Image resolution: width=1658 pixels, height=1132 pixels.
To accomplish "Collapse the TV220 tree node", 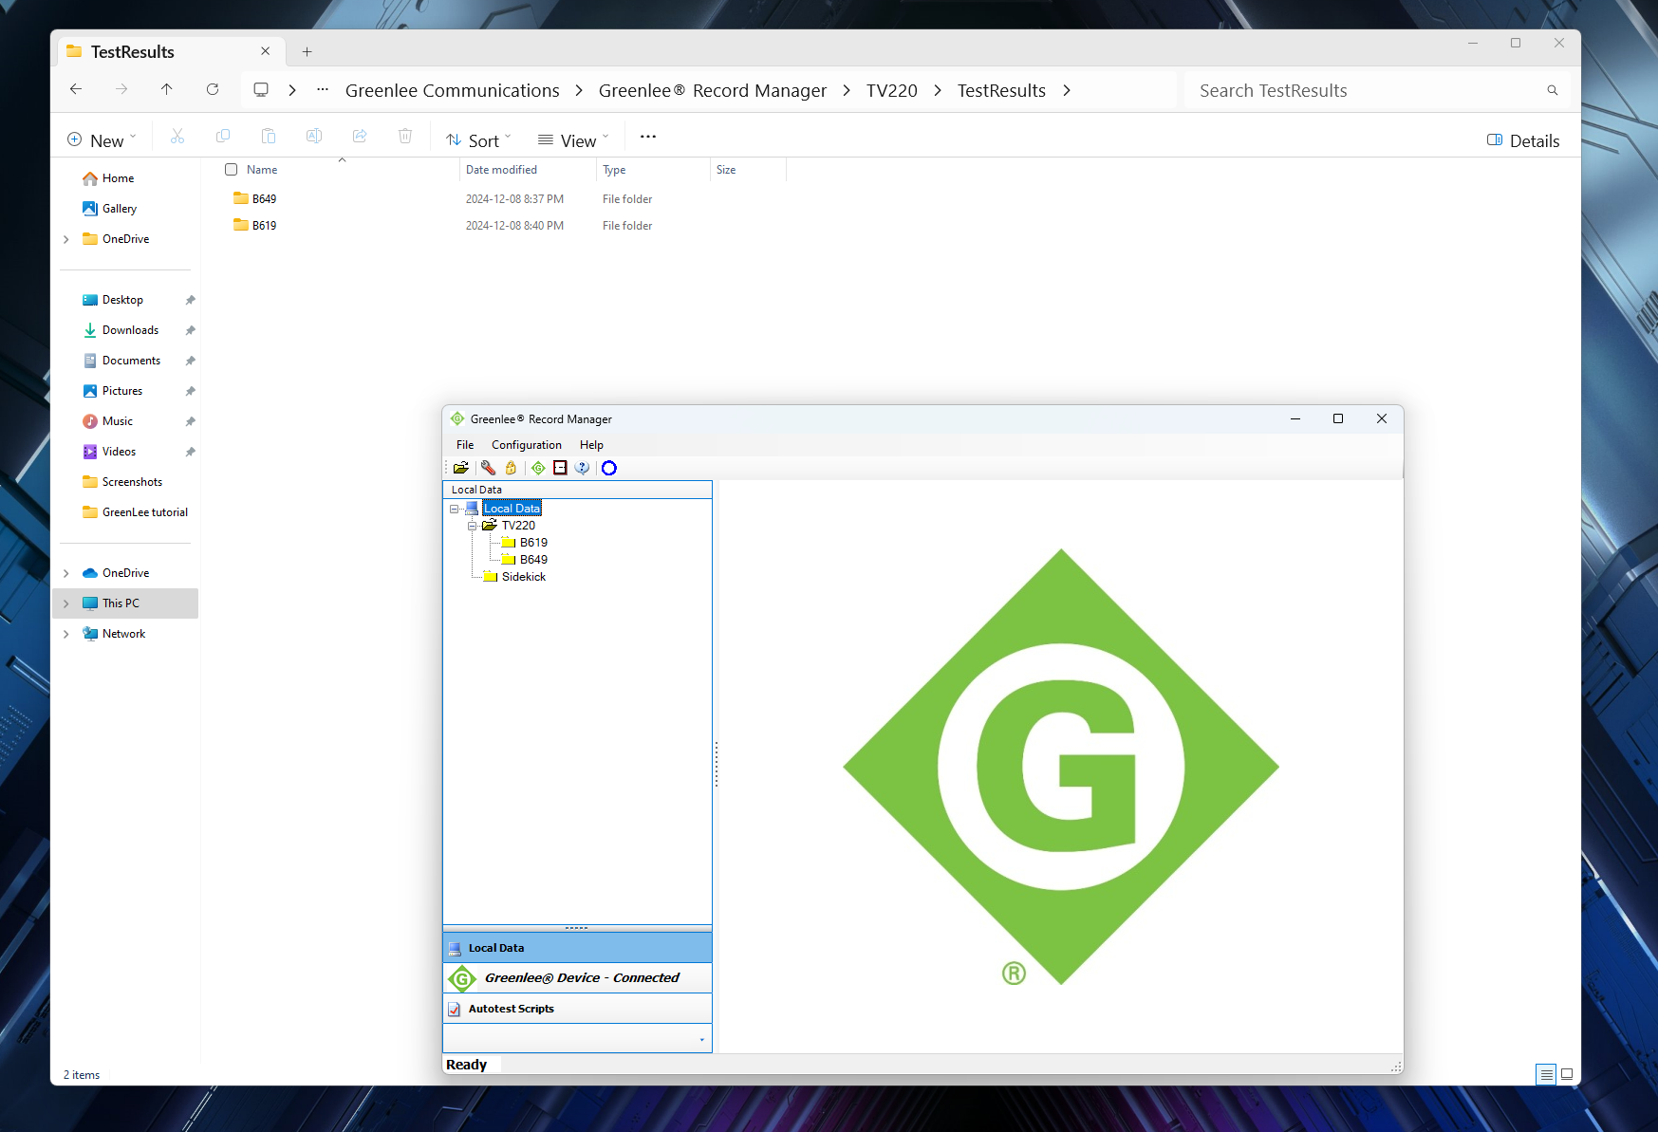I will point(472,526).
